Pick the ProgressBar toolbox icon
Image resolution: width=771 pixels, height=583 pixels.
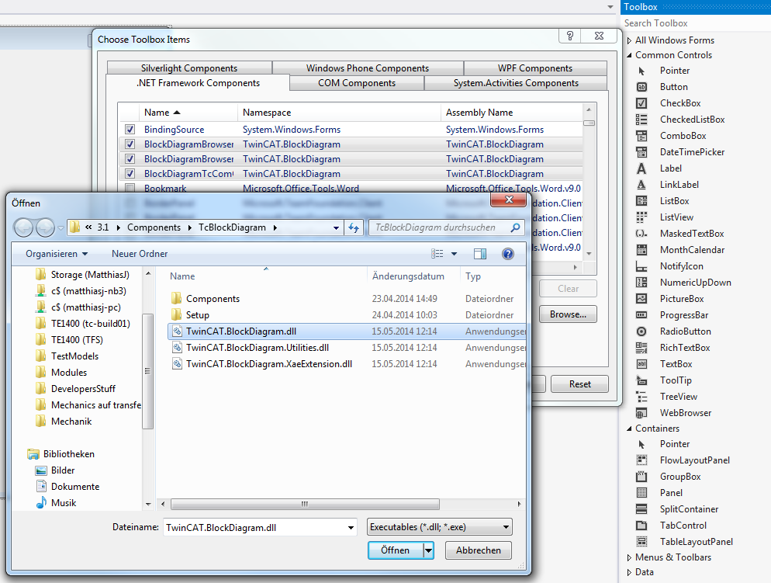click(x=641, y=315)
